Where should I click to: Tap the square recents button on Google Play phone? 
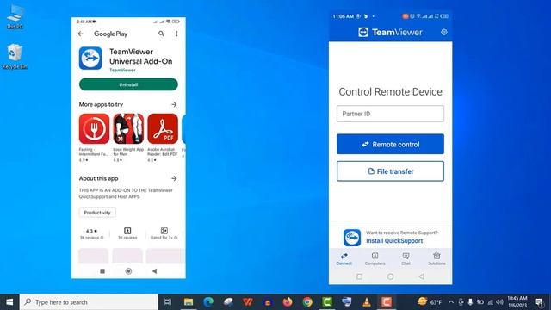pos(102,271)
